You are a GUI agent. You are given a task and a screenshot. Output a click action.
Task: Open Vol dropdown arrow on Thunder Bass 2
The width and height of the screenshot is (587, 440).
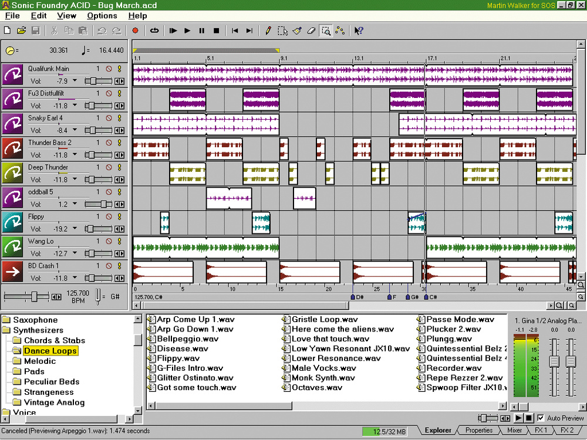[75, 155]
